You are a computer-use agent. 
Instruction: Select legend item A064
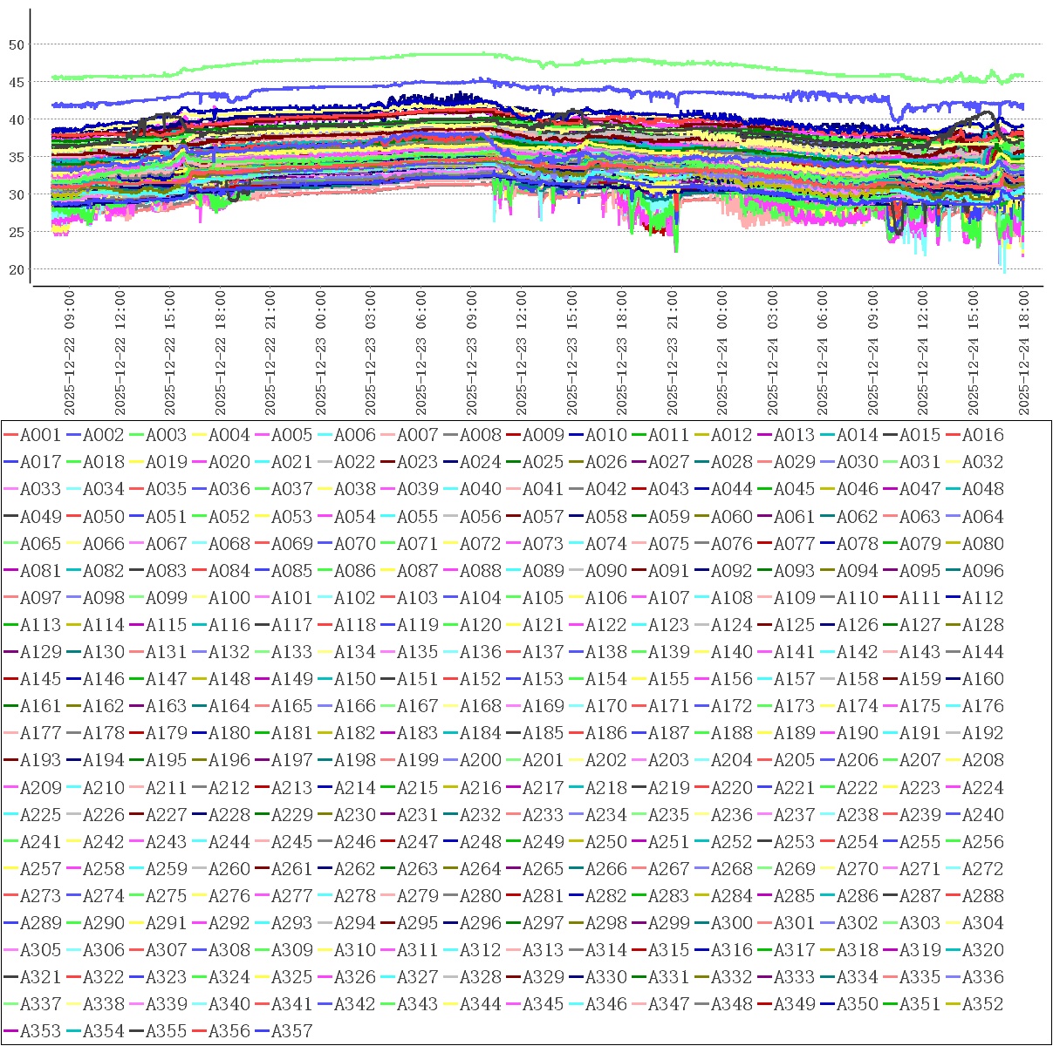coord(982,517)
